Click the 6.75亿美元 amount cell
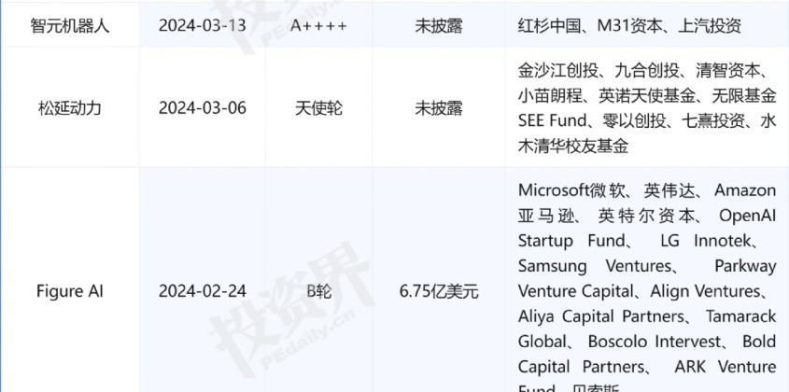 [439, 291]
